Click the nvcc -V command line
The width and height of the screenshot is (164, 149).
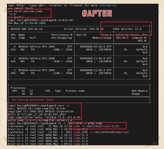click(x=38, y=105)
